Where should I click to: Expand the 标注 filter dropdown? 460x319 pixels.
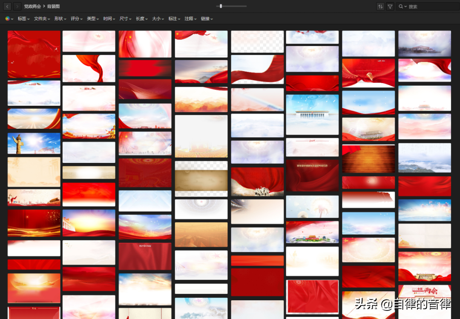pos(174,18)
